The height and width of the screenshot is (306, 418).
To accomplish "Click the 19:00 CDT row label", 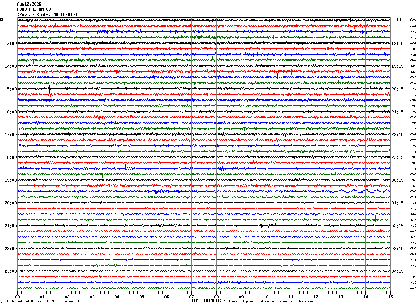I will click(10, 180).
